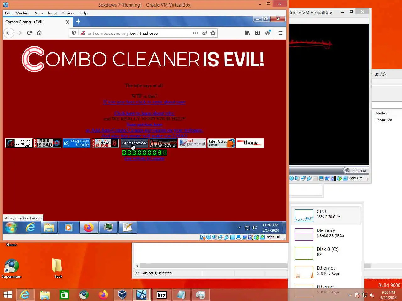Open the Devices menu

tap(68, 13)
